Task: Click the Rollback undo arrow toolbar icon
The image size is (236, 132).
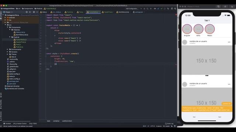Action: pyautogui.click(x=168, y=9)
